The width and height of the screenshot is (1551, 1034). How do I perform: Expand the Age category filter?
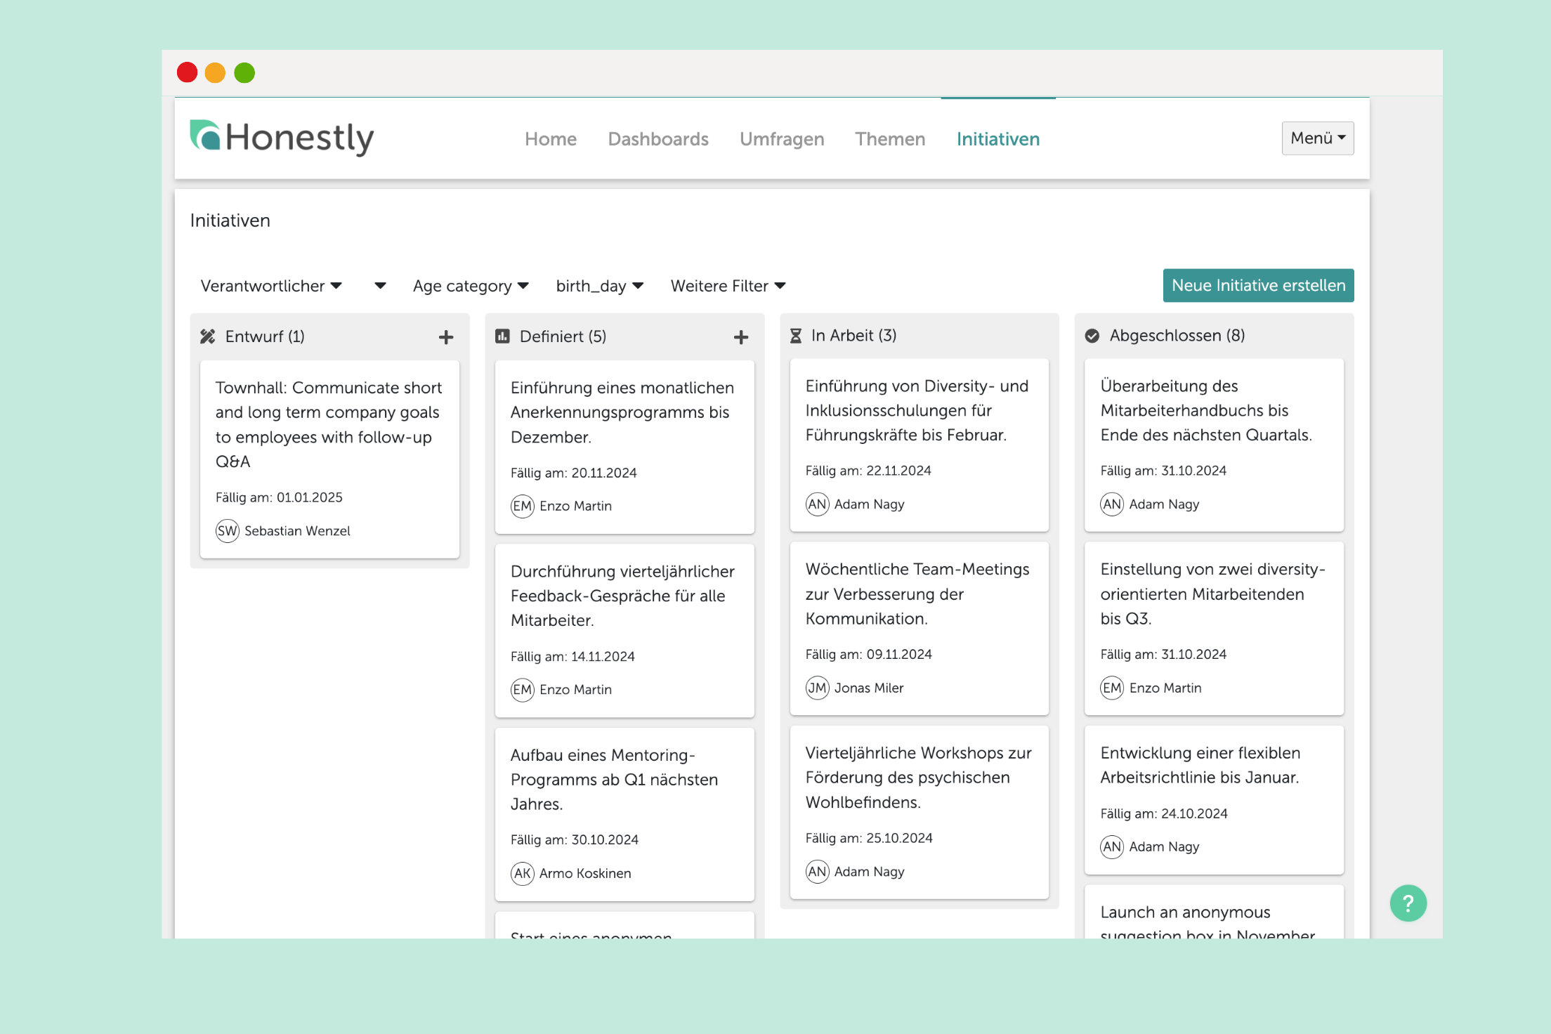pyautogui.click(x=470, y=286)
